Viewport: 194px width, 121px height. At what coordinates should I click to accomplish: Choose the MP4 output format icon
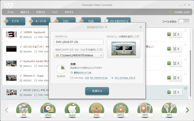click(x=145, y=110)
